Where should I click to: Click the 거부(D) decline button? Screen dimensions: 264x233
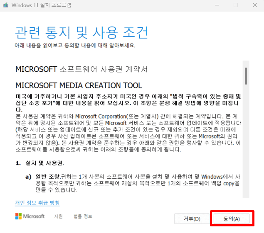192,219
